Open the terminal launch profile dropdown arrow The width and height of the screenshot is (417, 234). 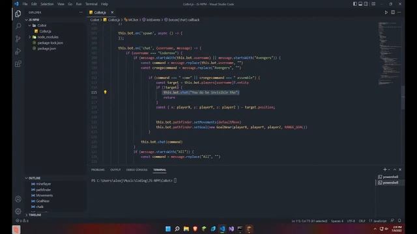point(389,170)
